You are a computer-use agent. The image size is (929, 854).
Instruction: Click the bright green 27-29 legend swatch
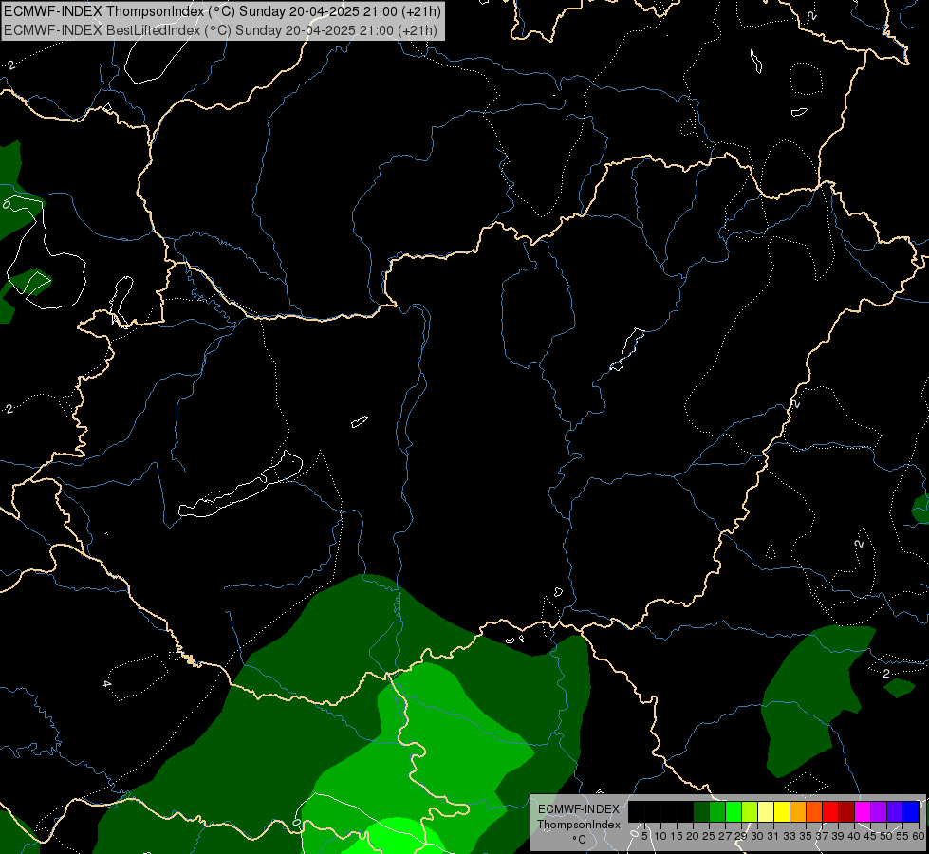[734, 811]
